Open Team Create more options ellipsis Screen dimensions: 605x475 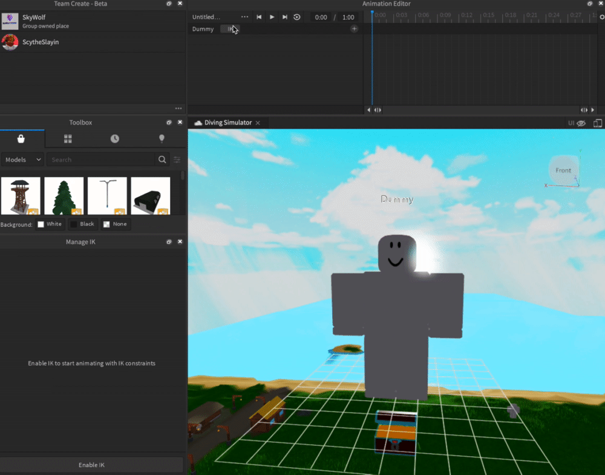click(x=178, y=108)
